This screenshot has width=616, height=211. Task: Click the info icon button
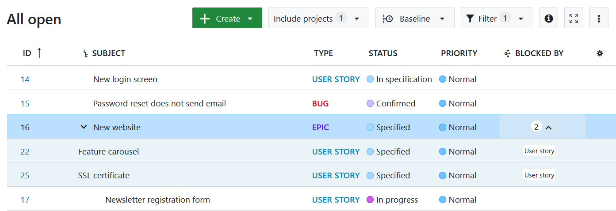548,19
